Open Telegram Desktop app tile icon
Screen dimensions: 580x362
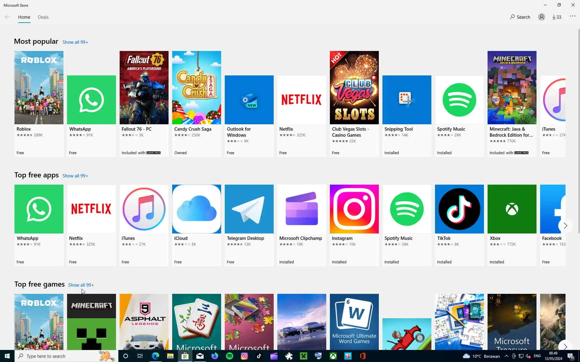249,209
